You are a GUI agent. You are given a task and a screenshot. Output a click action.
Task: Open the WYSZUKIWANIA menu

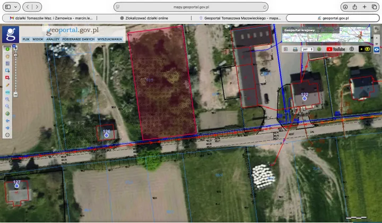click(110, 39)
